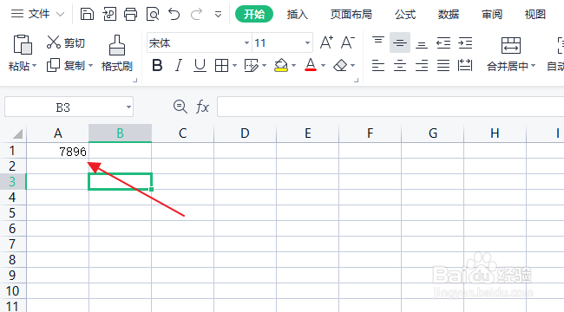The width and height of the screenshot is (564, 312).
Task: Expand fill color dropdown arrow
Action: (294, 65)
